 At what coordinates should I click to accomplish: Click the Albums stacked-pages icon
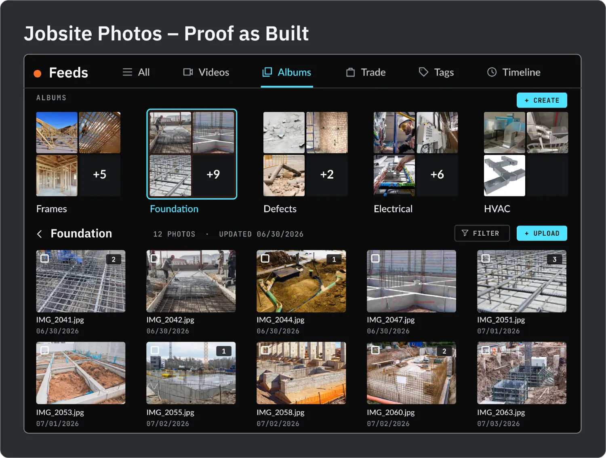(267, 72)
